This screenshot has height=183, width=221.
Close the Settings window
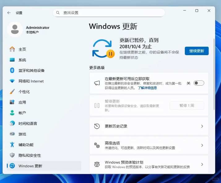209,11
